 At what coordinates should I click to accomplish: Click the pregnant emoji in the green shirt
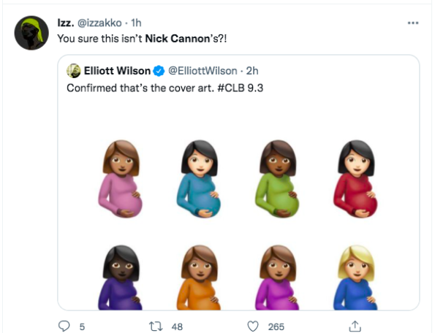tap(277, 179)
